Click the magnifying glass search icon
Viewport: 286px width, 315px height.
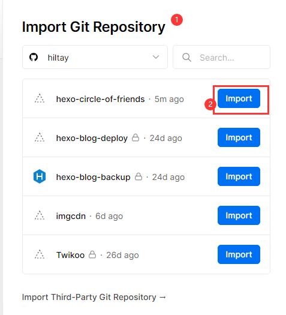186,58
